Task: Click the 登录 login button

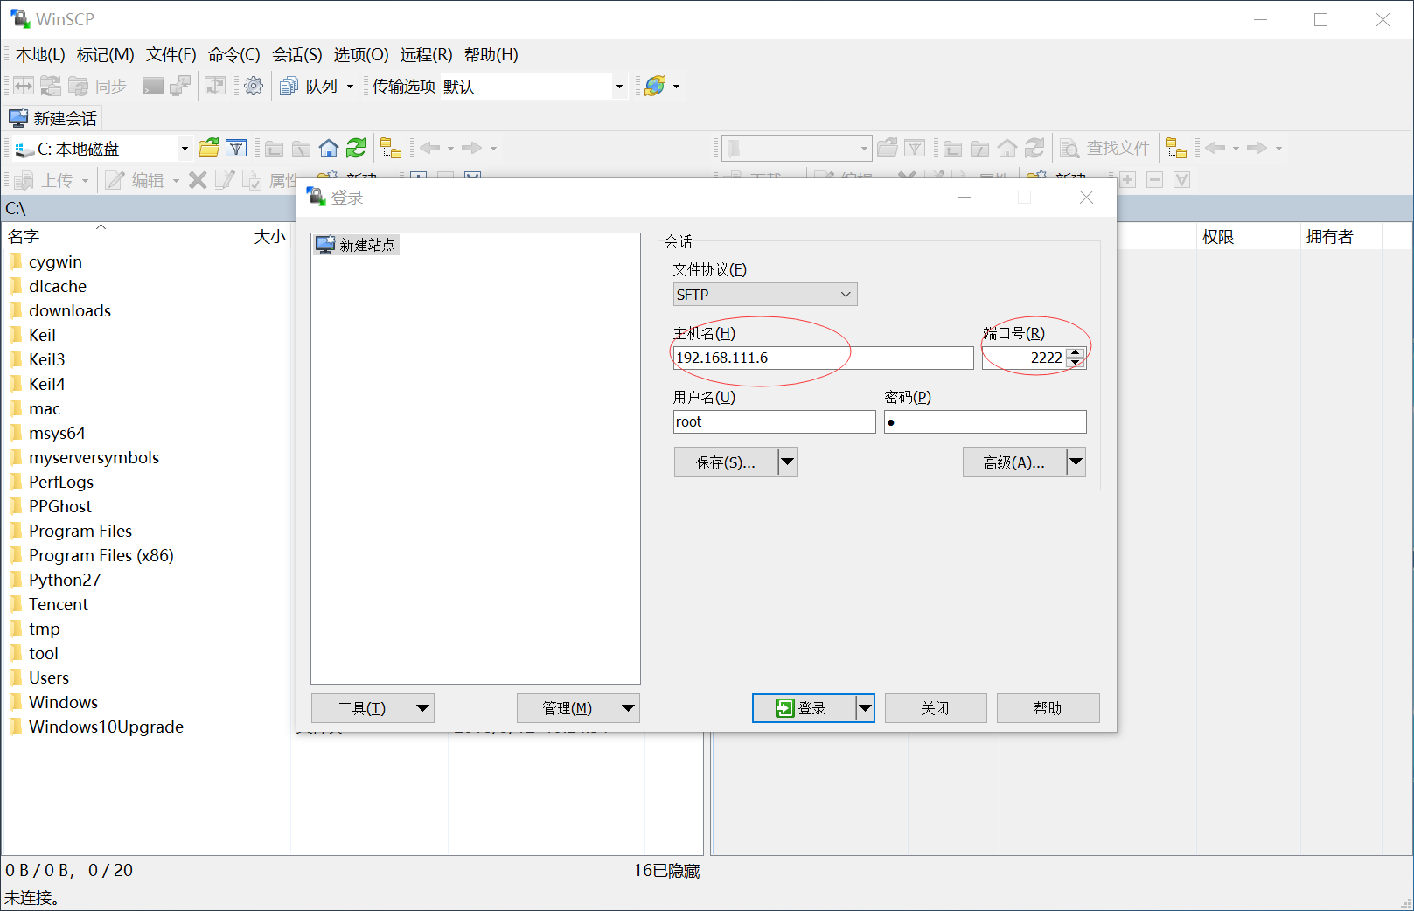Action: [804, 708]
